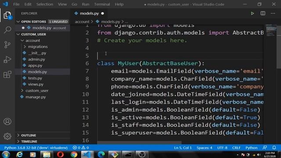Open the Terminal menu

tap(102, 4)
